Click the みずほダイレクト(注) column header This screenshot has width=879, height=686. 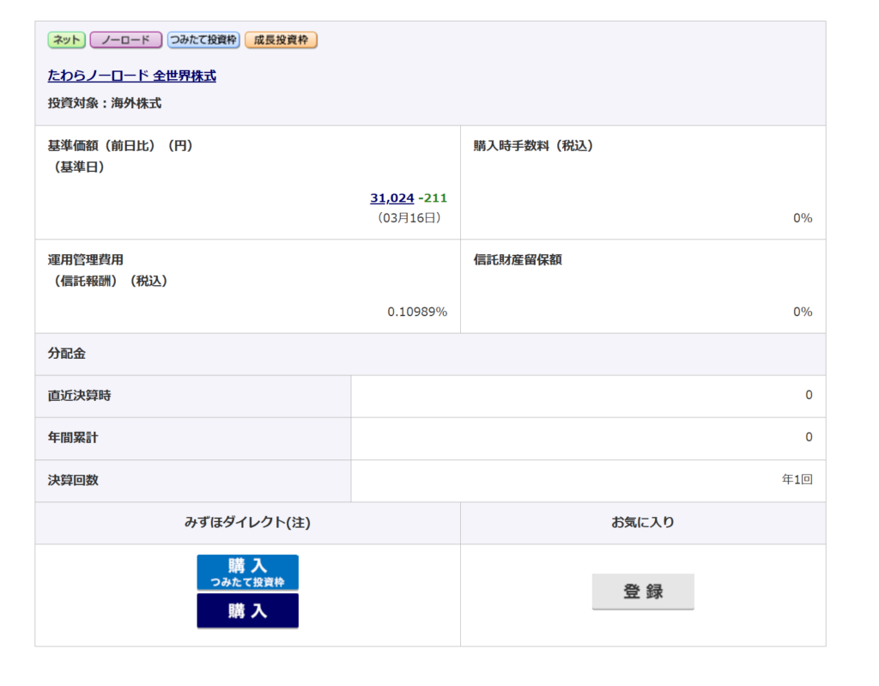pyautogui.click(x=247, y=522)
